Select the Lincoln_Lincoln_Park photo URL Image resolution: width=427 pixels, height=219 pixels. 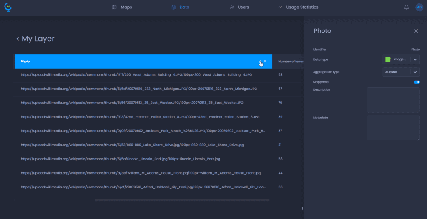pyautogui.click(x=121, y=159)
